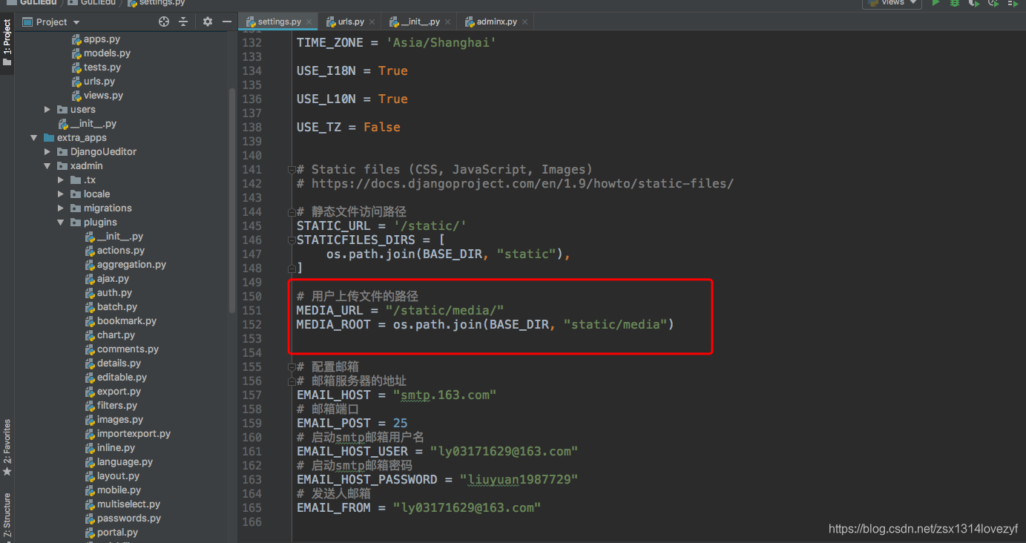Open layout.py in tree

(x=112, y=476)
